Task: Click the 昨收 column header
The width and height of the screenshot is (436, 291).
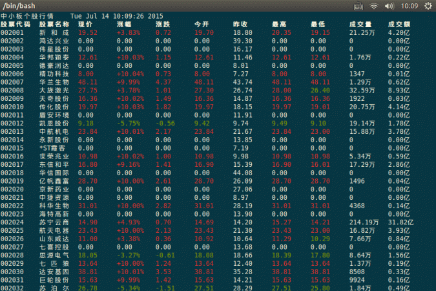Action: point(240,25)
